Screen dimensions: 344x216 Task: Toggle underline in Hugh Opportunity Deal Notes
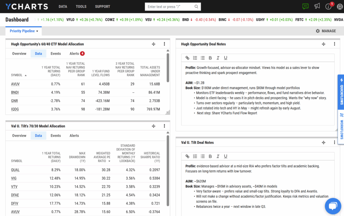(225, 58)
